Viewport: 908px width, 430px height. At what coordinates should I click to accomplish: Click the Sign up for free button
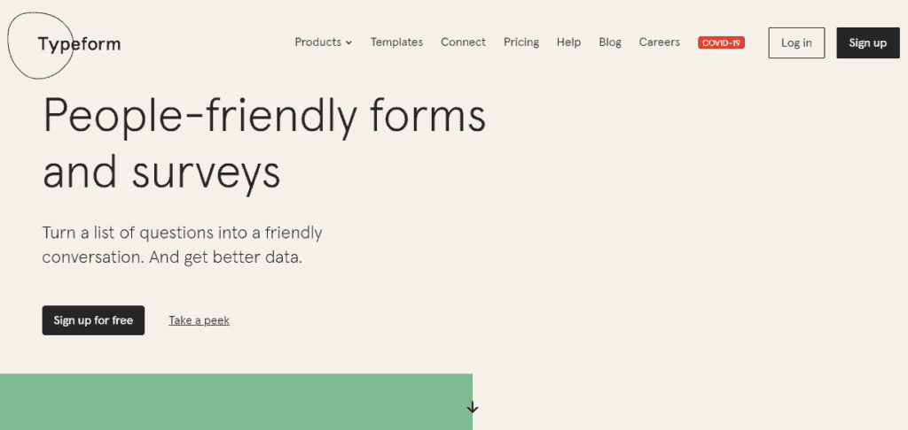coord(93,320)
